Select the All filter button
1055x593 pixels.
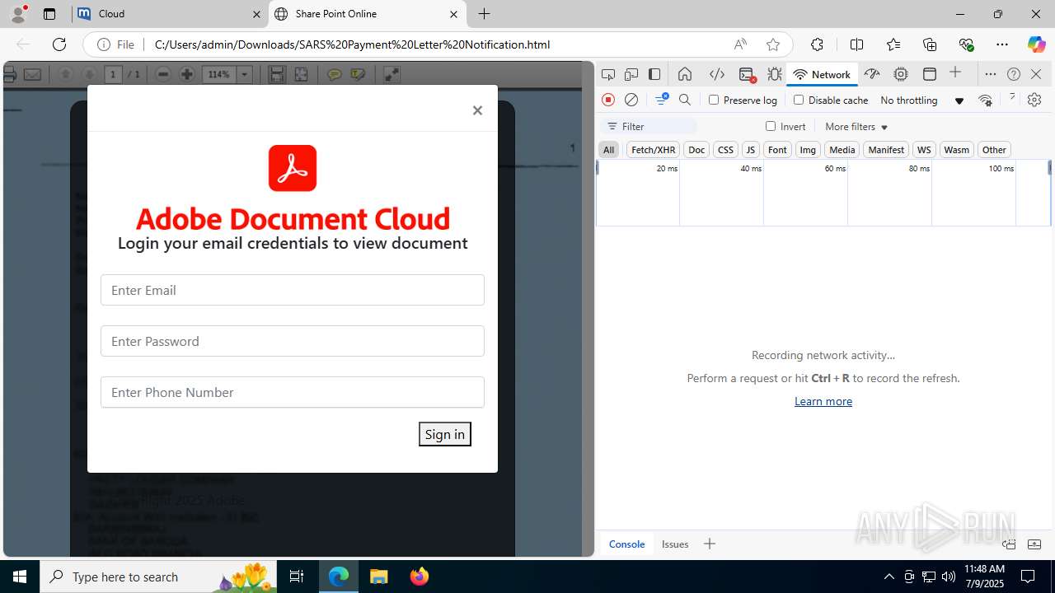(608, 150)
